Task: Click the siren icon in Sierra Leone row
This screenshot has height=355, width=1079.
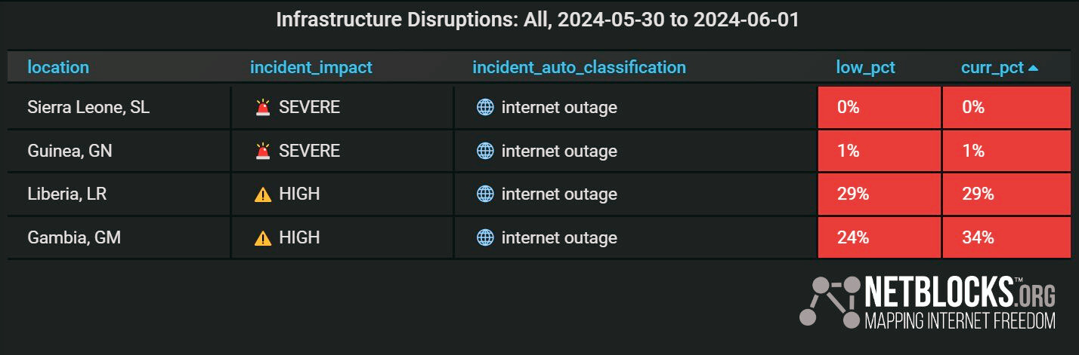Action: pos(263,108)
